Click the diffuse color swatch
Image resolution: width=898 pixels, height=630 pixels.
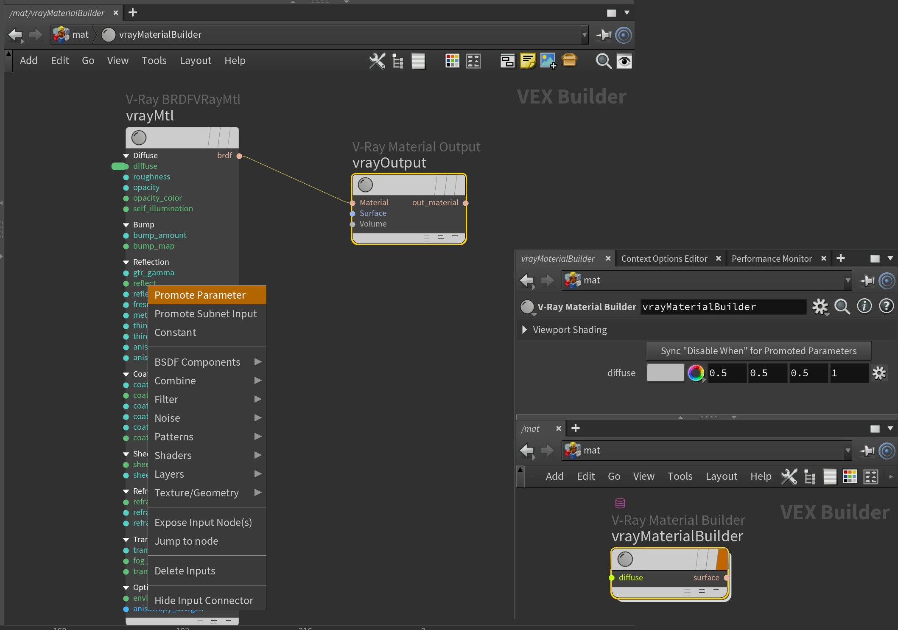pyautogui.click(x=665, y=373)
